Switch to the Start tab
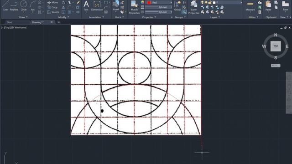292x164 pixels. [10, 22]
